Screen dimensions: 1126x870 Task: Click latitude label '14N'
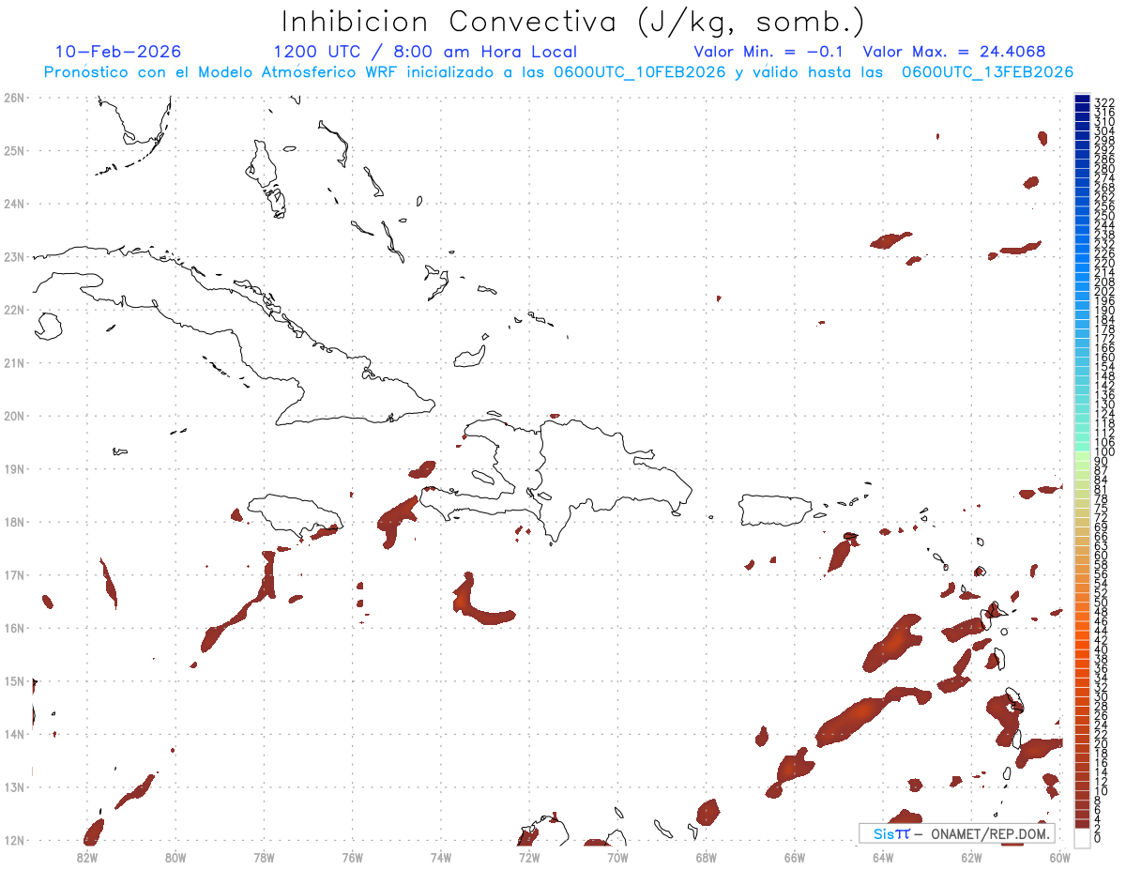tap(14, 734)
